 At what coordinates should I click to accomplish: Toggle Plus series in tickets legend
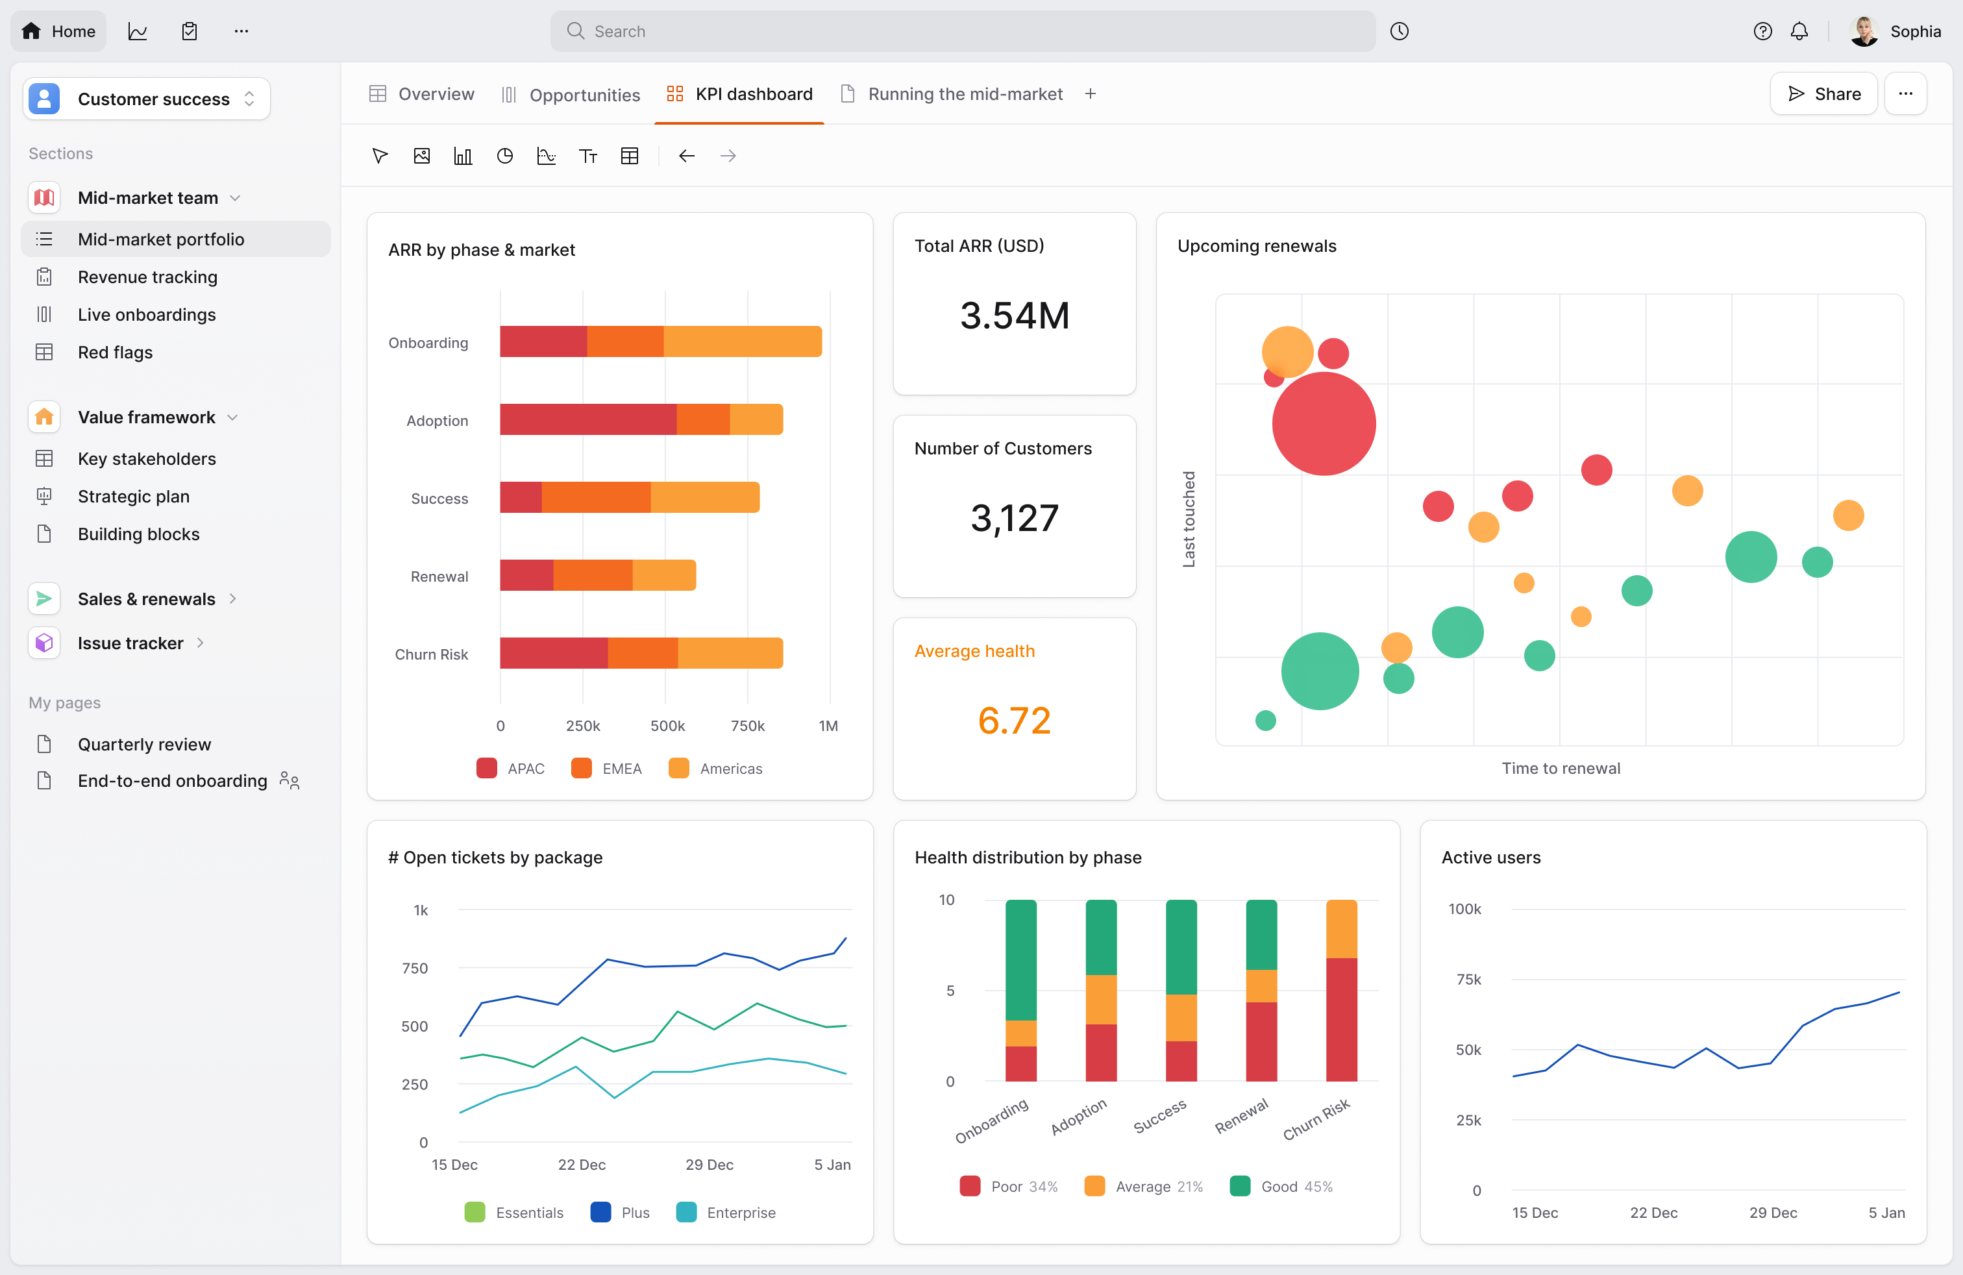tap(620, 1212)
